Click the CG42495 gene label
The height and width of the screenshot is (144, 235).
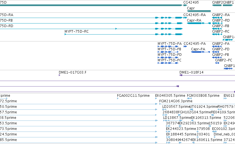tap(191, 2)
